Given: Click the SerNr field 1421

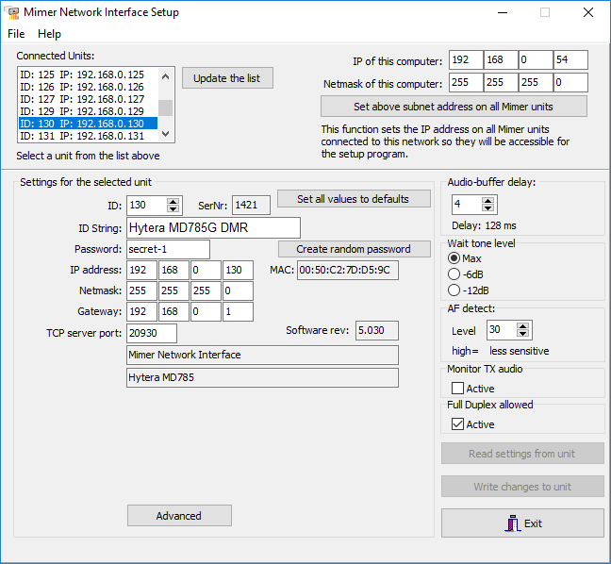Looking at the screenshot, I should pos(252,206).
